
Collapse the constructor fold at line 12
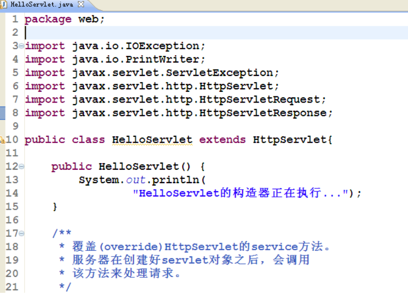coord(22,166)
